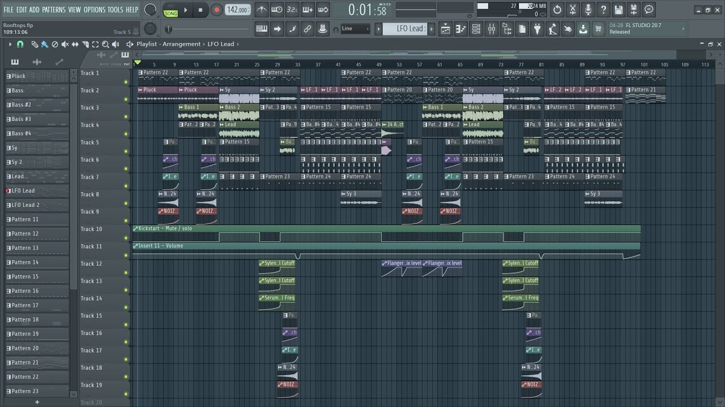Image resolution: width=725 pixels, height=407 pixels.
Task: Open the EDIT menu
Action: (x=22, y=10)
